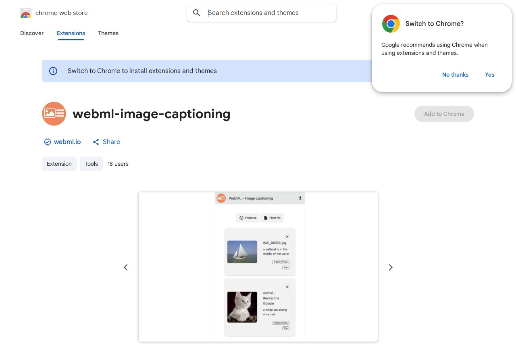This screenshot has width=516, height=344.
Task: Show the next extension screenshot
Action: click(390, 267)
